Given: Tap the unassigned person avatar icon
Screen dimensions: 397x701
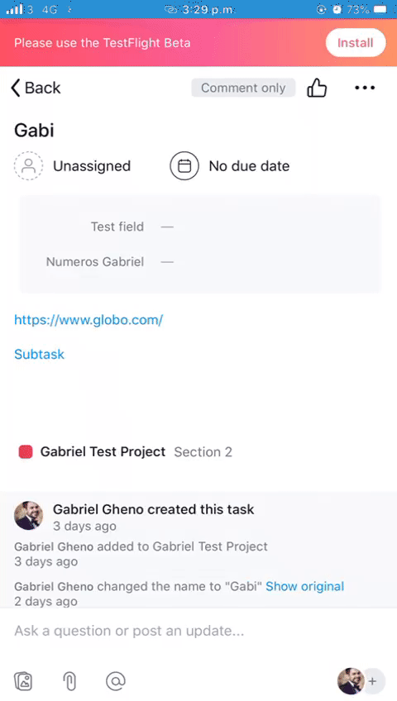Looking at the screenshot, I should point(29,166).
